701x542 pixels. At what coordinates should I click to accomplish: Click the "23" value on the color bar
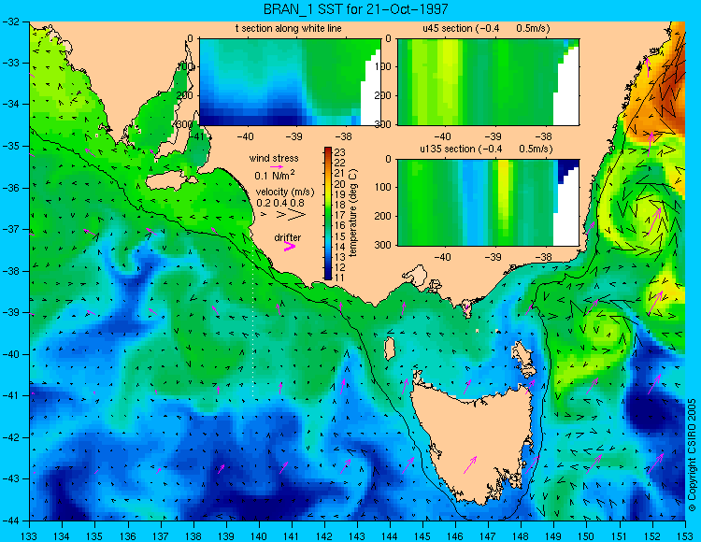coord(340,153)
